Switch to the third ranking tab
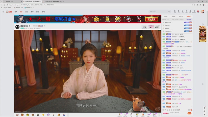 click(181, 16)
